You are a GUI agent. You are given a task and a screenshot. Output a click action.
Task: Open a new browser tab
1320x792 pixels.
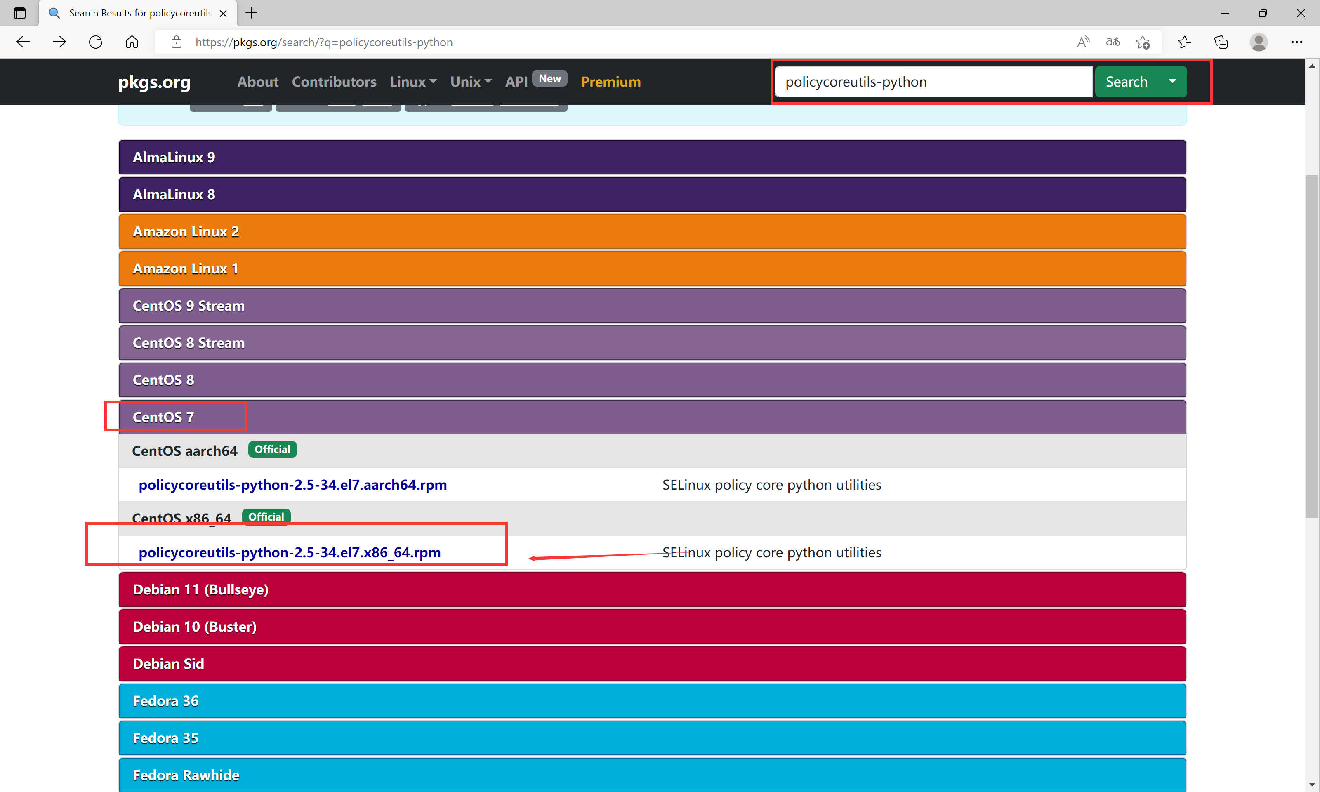(251, 13)
